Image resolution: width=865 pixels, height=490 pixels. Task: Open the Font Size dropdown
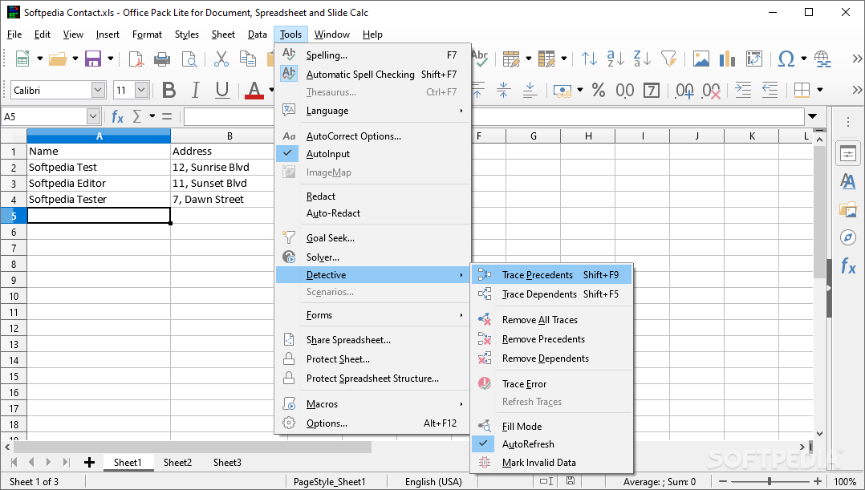click(142, 90)
